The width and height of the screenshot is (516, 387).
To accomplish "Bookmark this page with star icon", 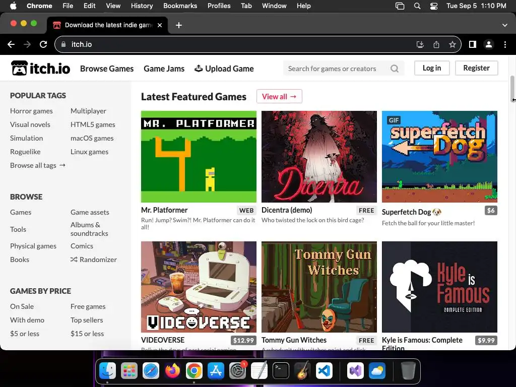I will 453,44.
